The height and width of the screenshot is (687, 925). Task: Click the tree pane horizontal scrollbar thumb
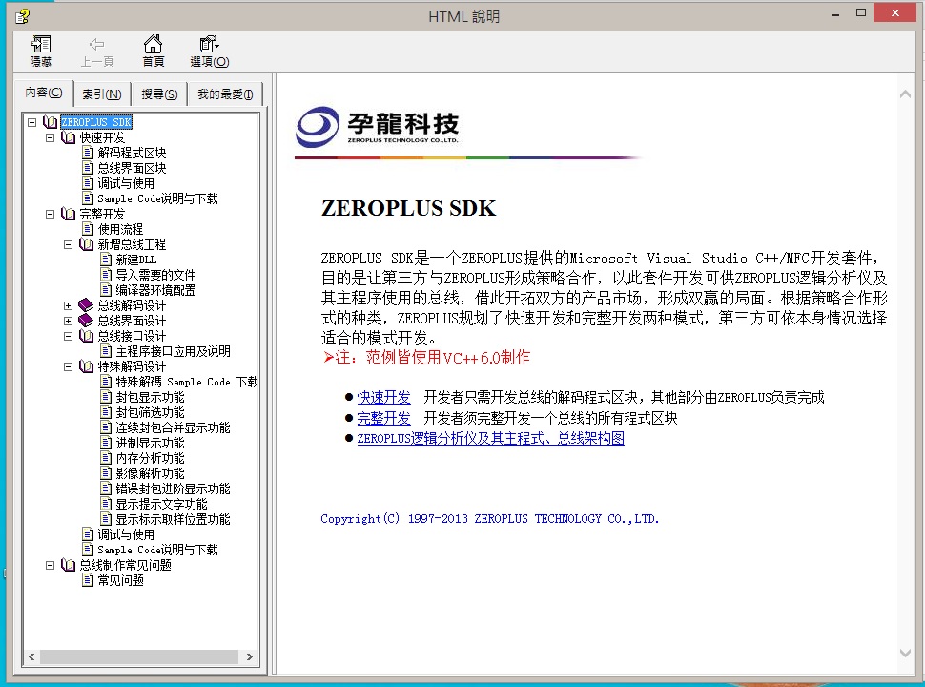coord(139,656)
